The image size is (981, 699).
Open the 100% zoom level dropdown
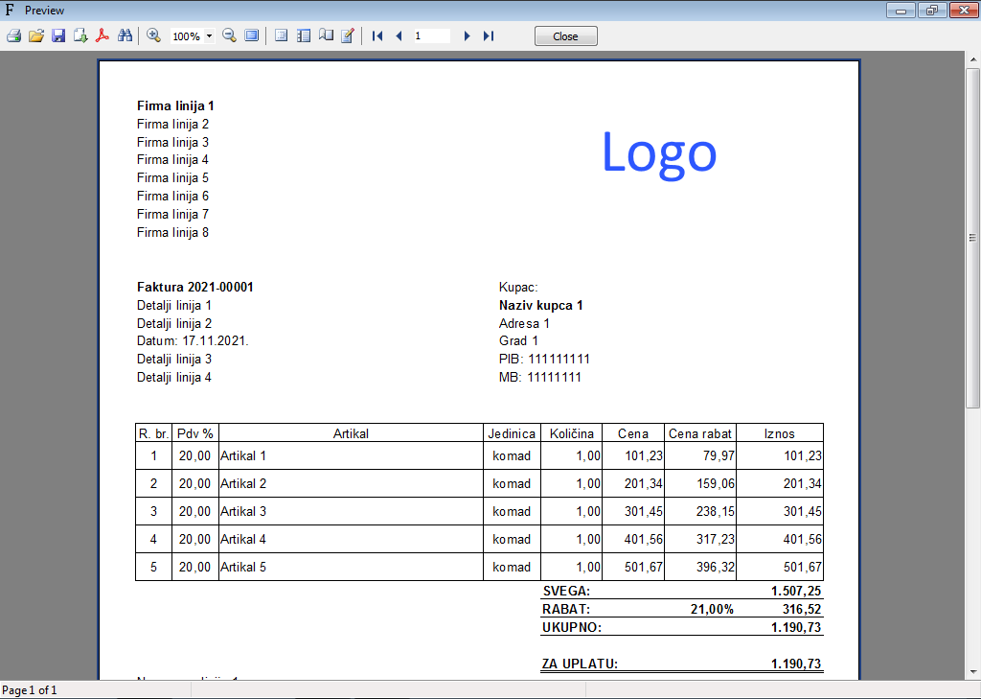(209, 36)
